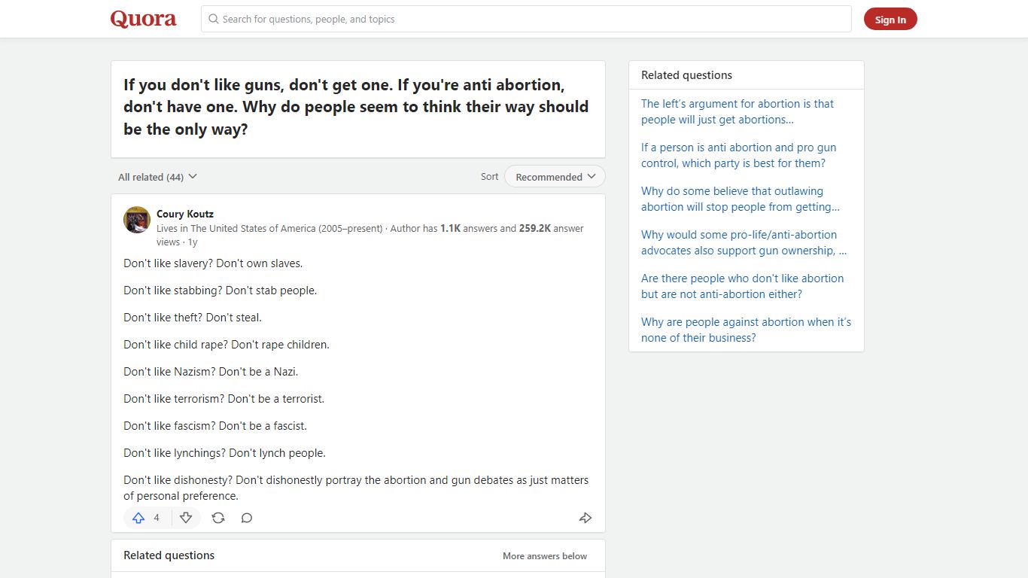This screenshot has width=1028, height=578.
Task: Click the lower Related questions heading
Action: click(169, 555)
